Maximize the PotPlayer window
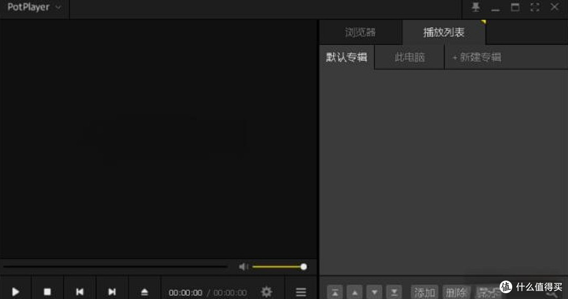 pos(515,7)
